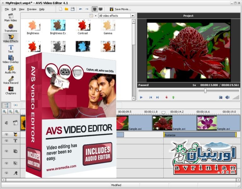The width and height of the screenshot is (242, 189).
Task: Select the Posterize effect block on timeline
Action: [200, 135]
